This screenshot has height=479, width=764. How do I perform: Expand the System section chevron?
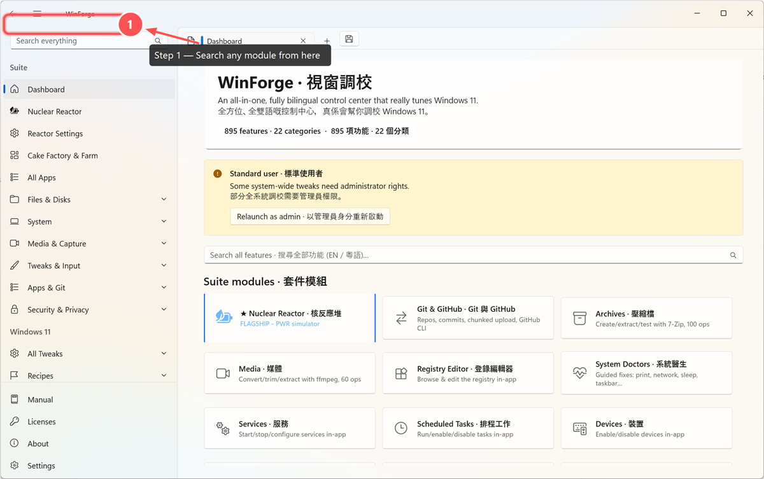coord(164,221)
